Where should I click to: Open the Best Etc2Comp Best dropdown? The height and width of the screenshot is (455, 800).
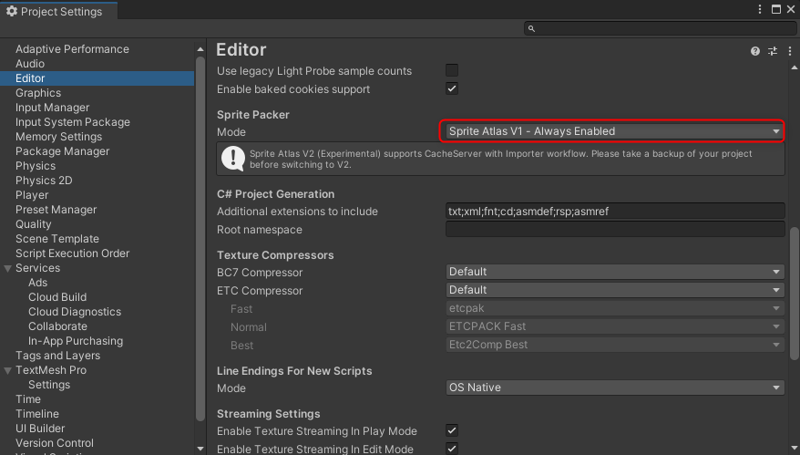(614, 345)
